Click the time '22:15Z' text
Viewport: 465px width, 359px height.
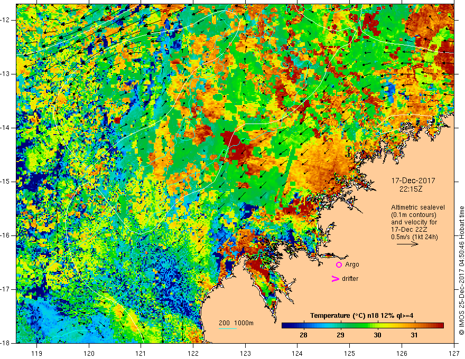[411, 188]
